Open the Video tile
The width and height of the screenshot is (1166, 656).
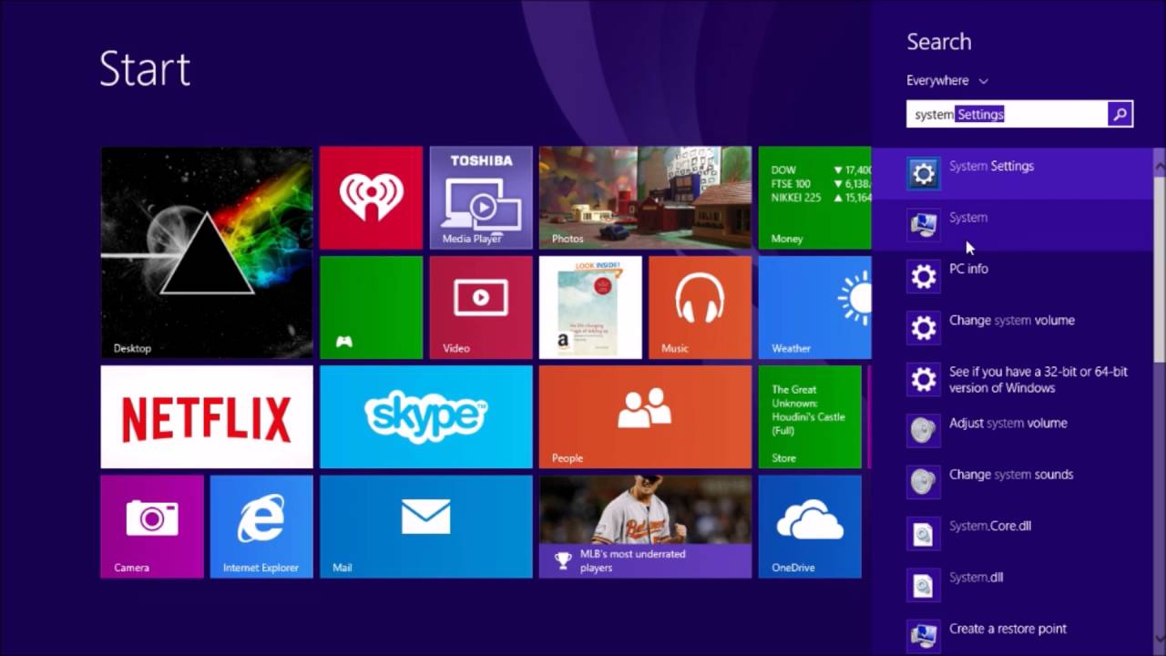[481, 307]
